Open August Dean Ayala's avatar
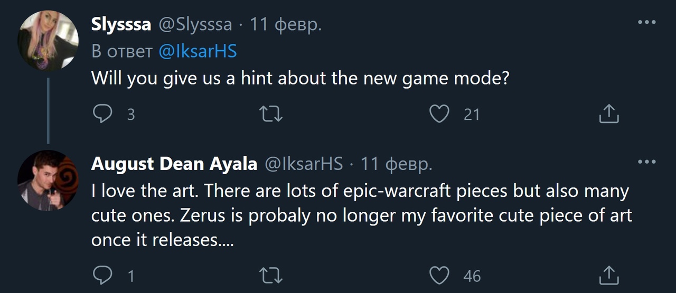The height and width of the screenshot is (293, 676). (x=48, y=180)
